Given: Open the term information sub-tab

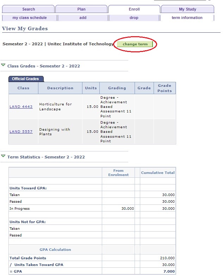Looking at the screenshot, I should (187, 18).
